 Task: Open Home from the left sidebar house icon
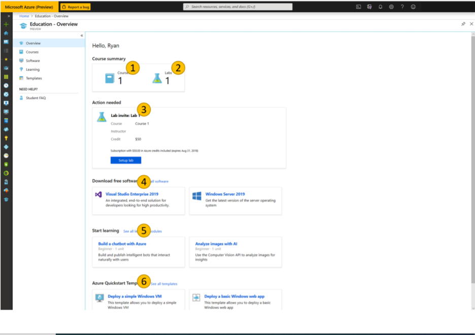coord(6,33)
